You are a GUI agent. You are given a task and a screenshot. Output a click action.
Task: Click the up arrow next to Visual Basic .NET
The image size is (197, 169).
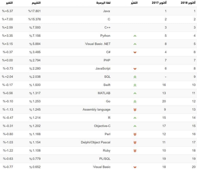click(x=135, y=44)
